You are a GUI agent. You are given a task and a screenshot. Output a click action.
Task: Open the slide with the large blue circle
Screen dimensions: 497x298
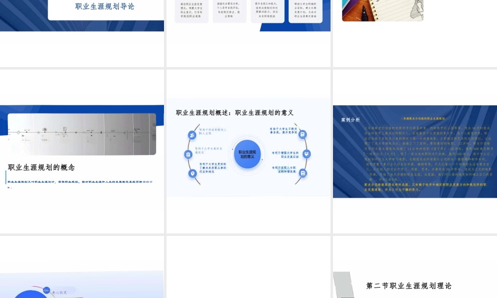[x=82, y=267]
